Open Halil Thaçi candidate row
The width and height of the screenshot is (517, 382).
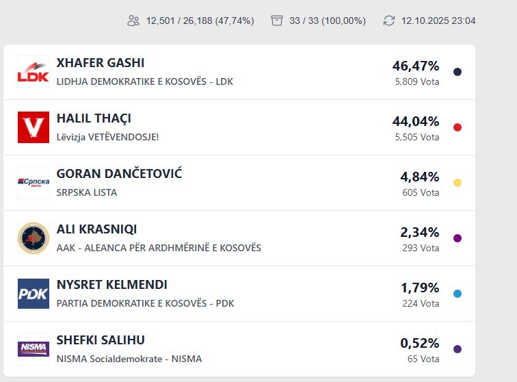tap(94, 118)
